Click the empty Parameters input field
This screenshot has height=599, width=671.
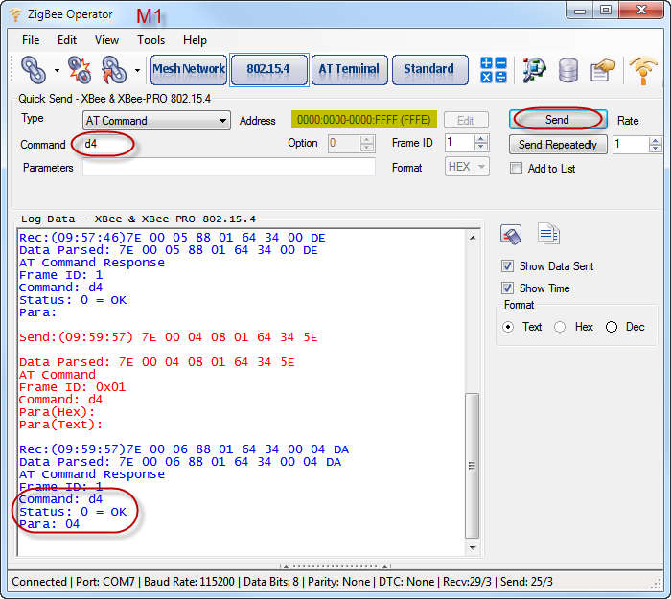pos(229,167)
